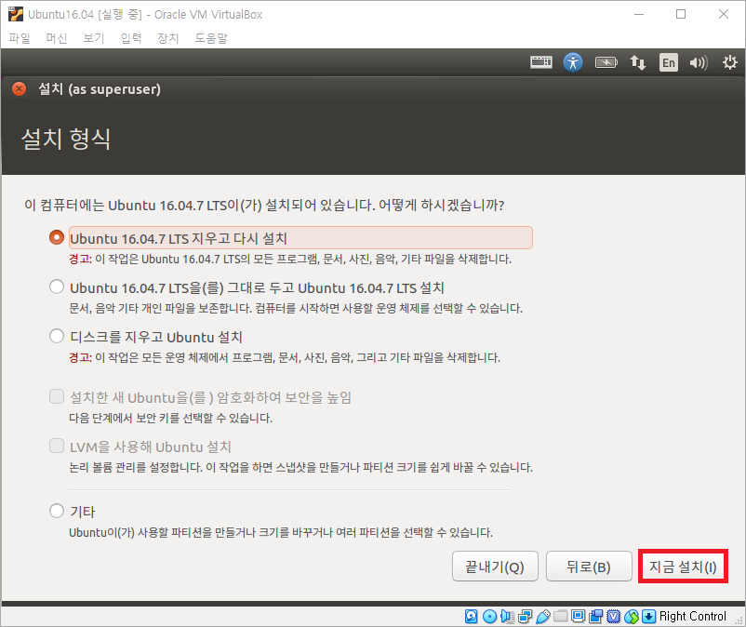The width and height of the screenshot is (746, 627).
Task: Click the 끝내기(Q) button
Action: (x=495, y=567)
